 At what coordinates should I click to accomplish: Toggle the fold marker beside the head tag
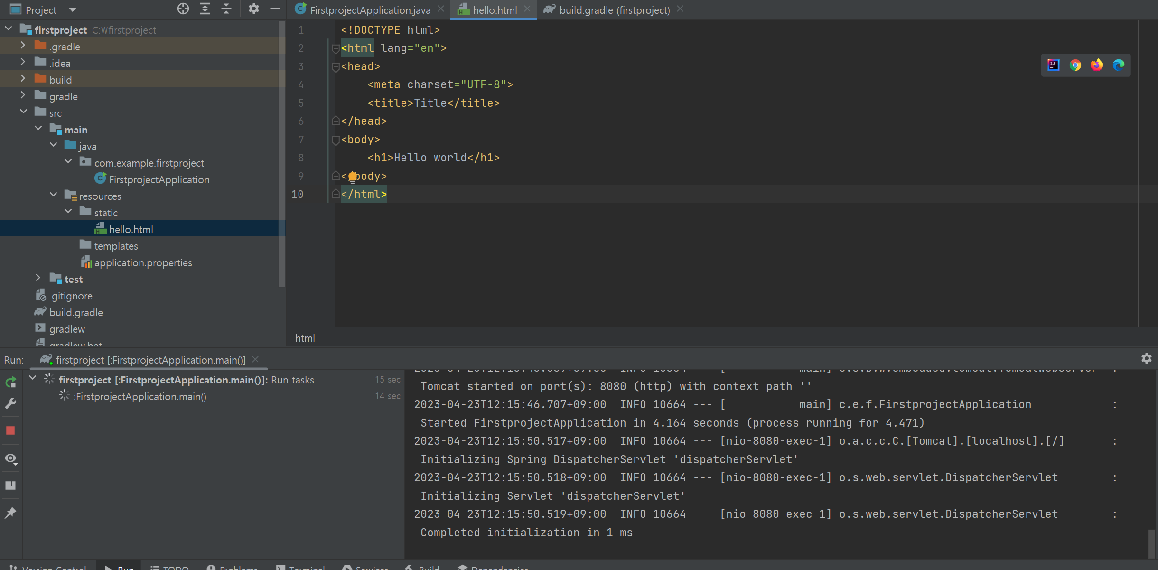[336, 67]
